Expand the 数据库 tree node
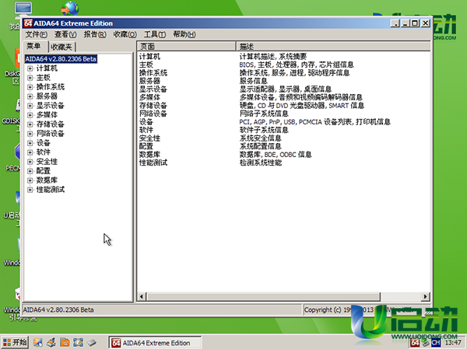 point(30,180)
